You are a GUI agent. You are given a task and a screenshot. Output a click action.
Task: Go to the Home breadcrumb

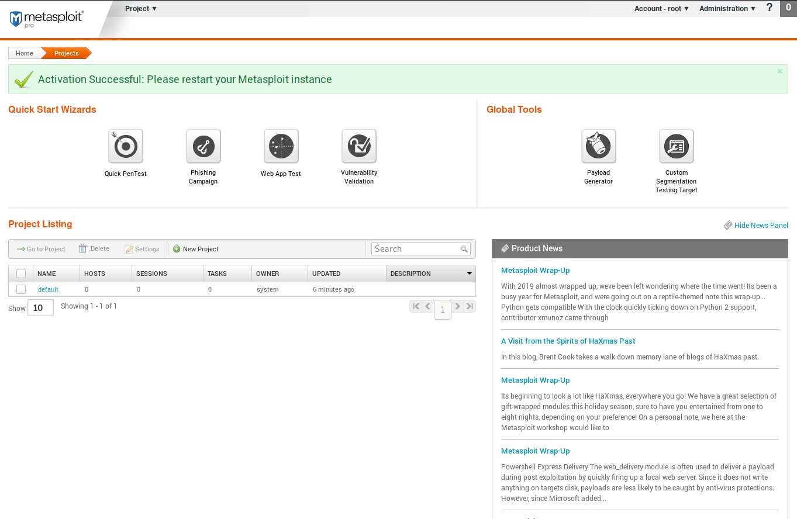click(x=25, y=53)
